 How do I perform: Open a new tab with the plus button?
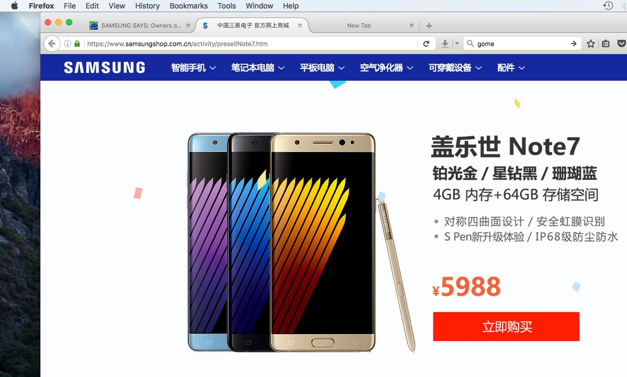click(x=429, y=25)
